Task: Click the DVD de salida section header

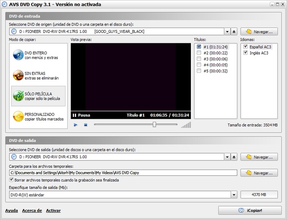Action: click(143, 140)
